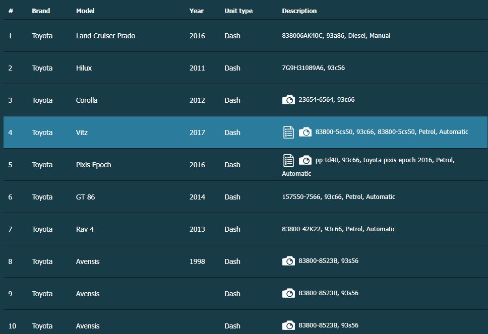The height and width of the screenshot is (334, 488).
Task: Click description 83800-8523B, 93s56 in row 10
Action: coord(328,325)
